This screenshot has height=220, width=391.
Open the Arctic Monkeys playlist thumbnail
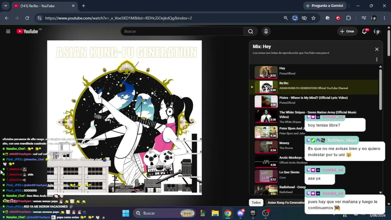(266, 161)
